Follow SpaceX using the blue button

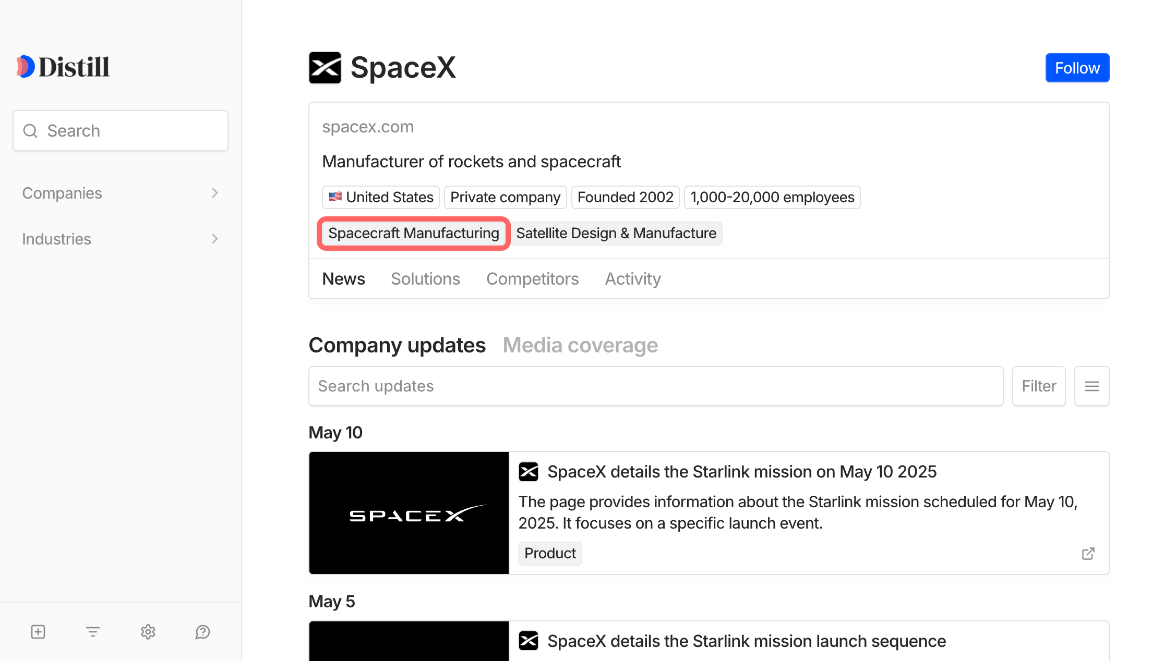click(x=1077, y=67)
